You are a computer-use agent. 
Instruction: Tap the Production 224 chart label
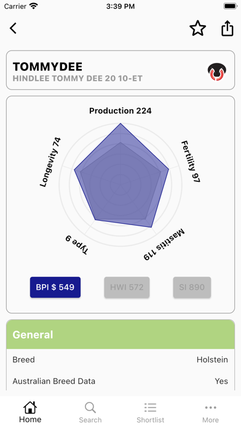coord(120,111)
